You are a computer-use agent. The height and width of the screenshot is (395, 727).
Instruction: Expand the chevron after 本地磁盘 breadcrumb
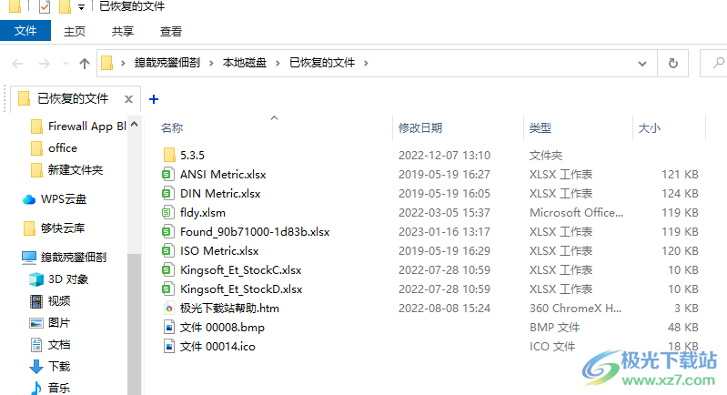coord(278,63)
